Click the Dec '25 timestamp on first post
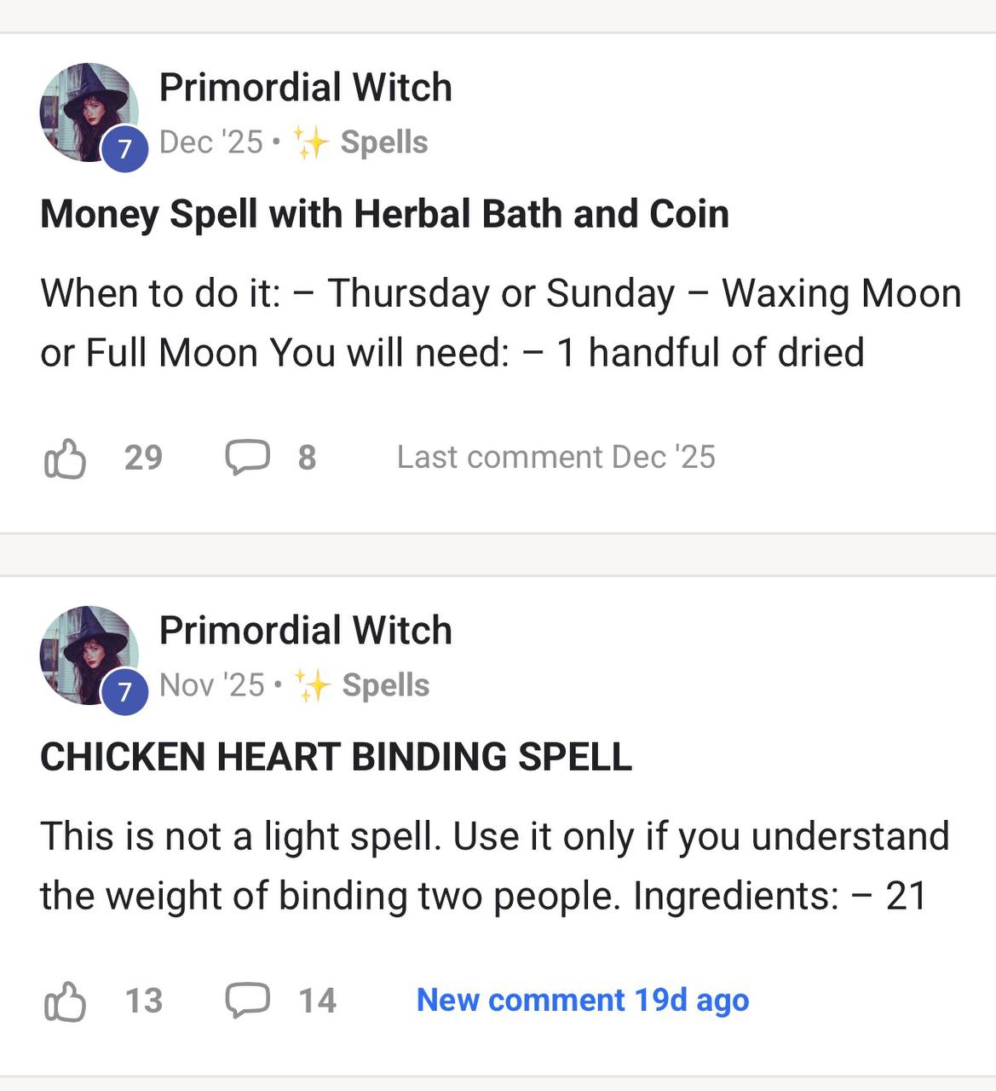The image size is (996, 1091). point(211,141)
